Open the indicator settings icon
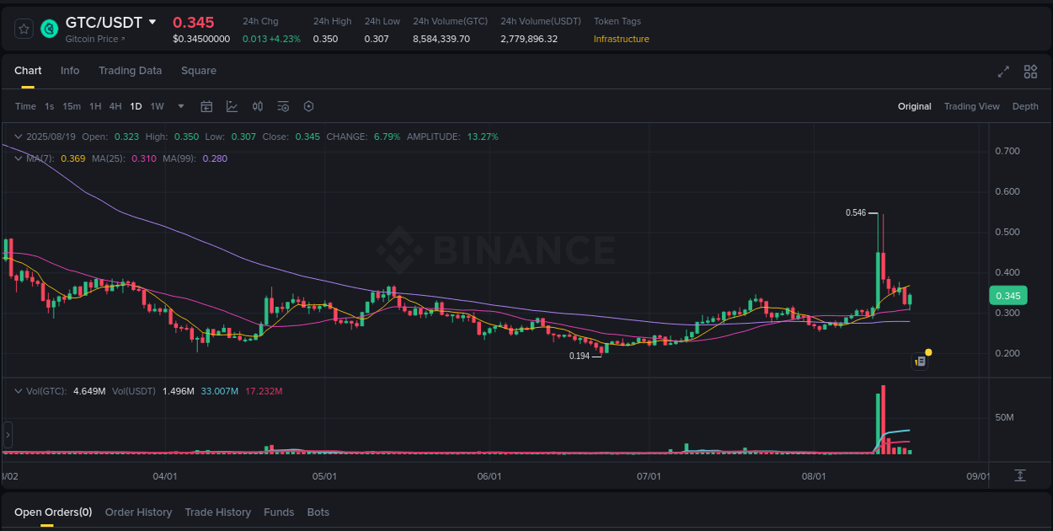The image size is (1053, 531). pos(283,106)
